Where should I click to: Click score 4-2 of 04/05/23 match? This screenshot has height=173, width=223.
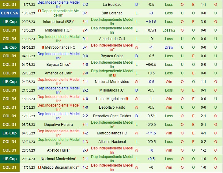coord(85,133)
